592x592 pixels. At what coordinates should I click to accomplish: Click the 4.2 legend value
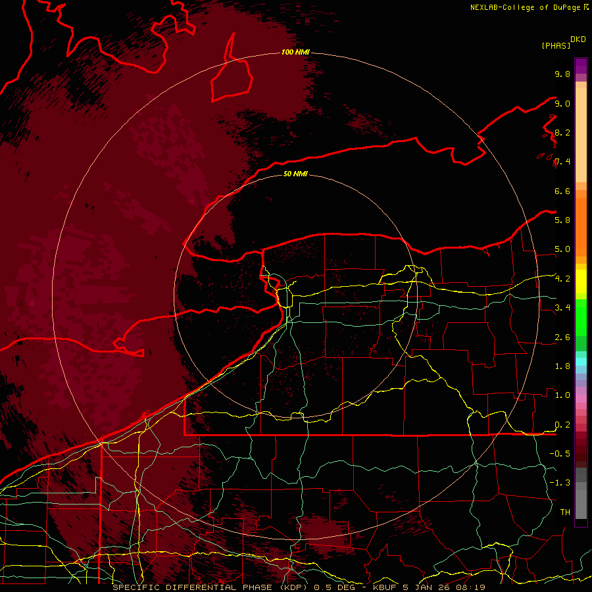pyautogui.click(x=562, y=279)
